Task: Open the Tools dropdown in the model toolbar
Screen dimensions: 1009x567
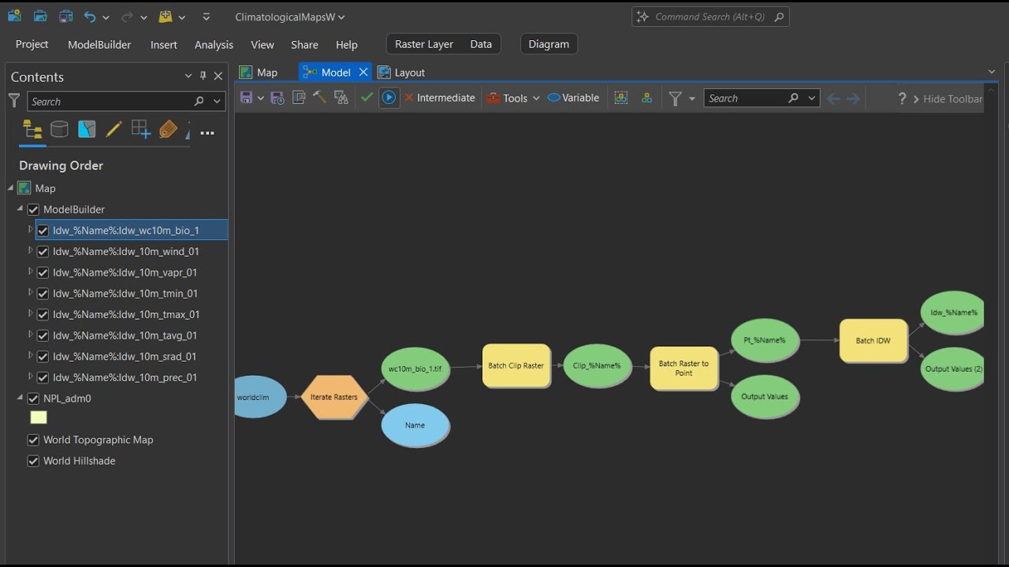Action: coord(513,98)
